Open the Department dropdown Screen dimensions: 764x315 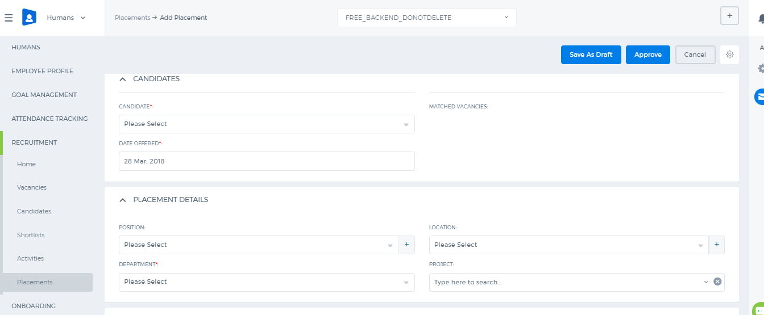(267, 282)
